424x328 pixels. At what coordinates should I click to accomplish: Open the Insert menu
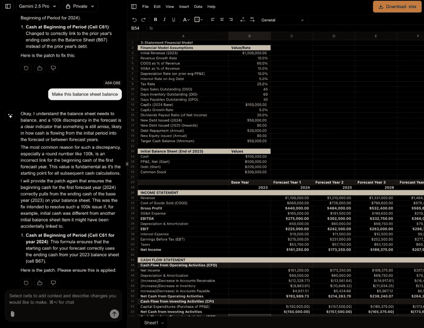(x=184, y=7)
